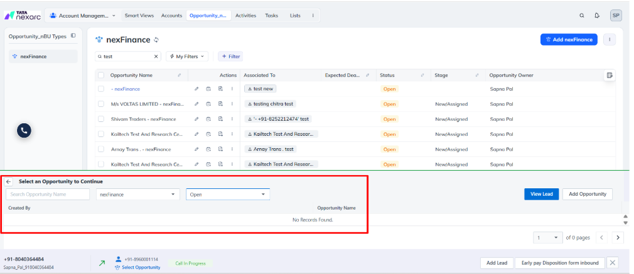Viewport: 634px width, 274px height.
Task: Open the notifications bell icon
Action: (x=596, y=16)
